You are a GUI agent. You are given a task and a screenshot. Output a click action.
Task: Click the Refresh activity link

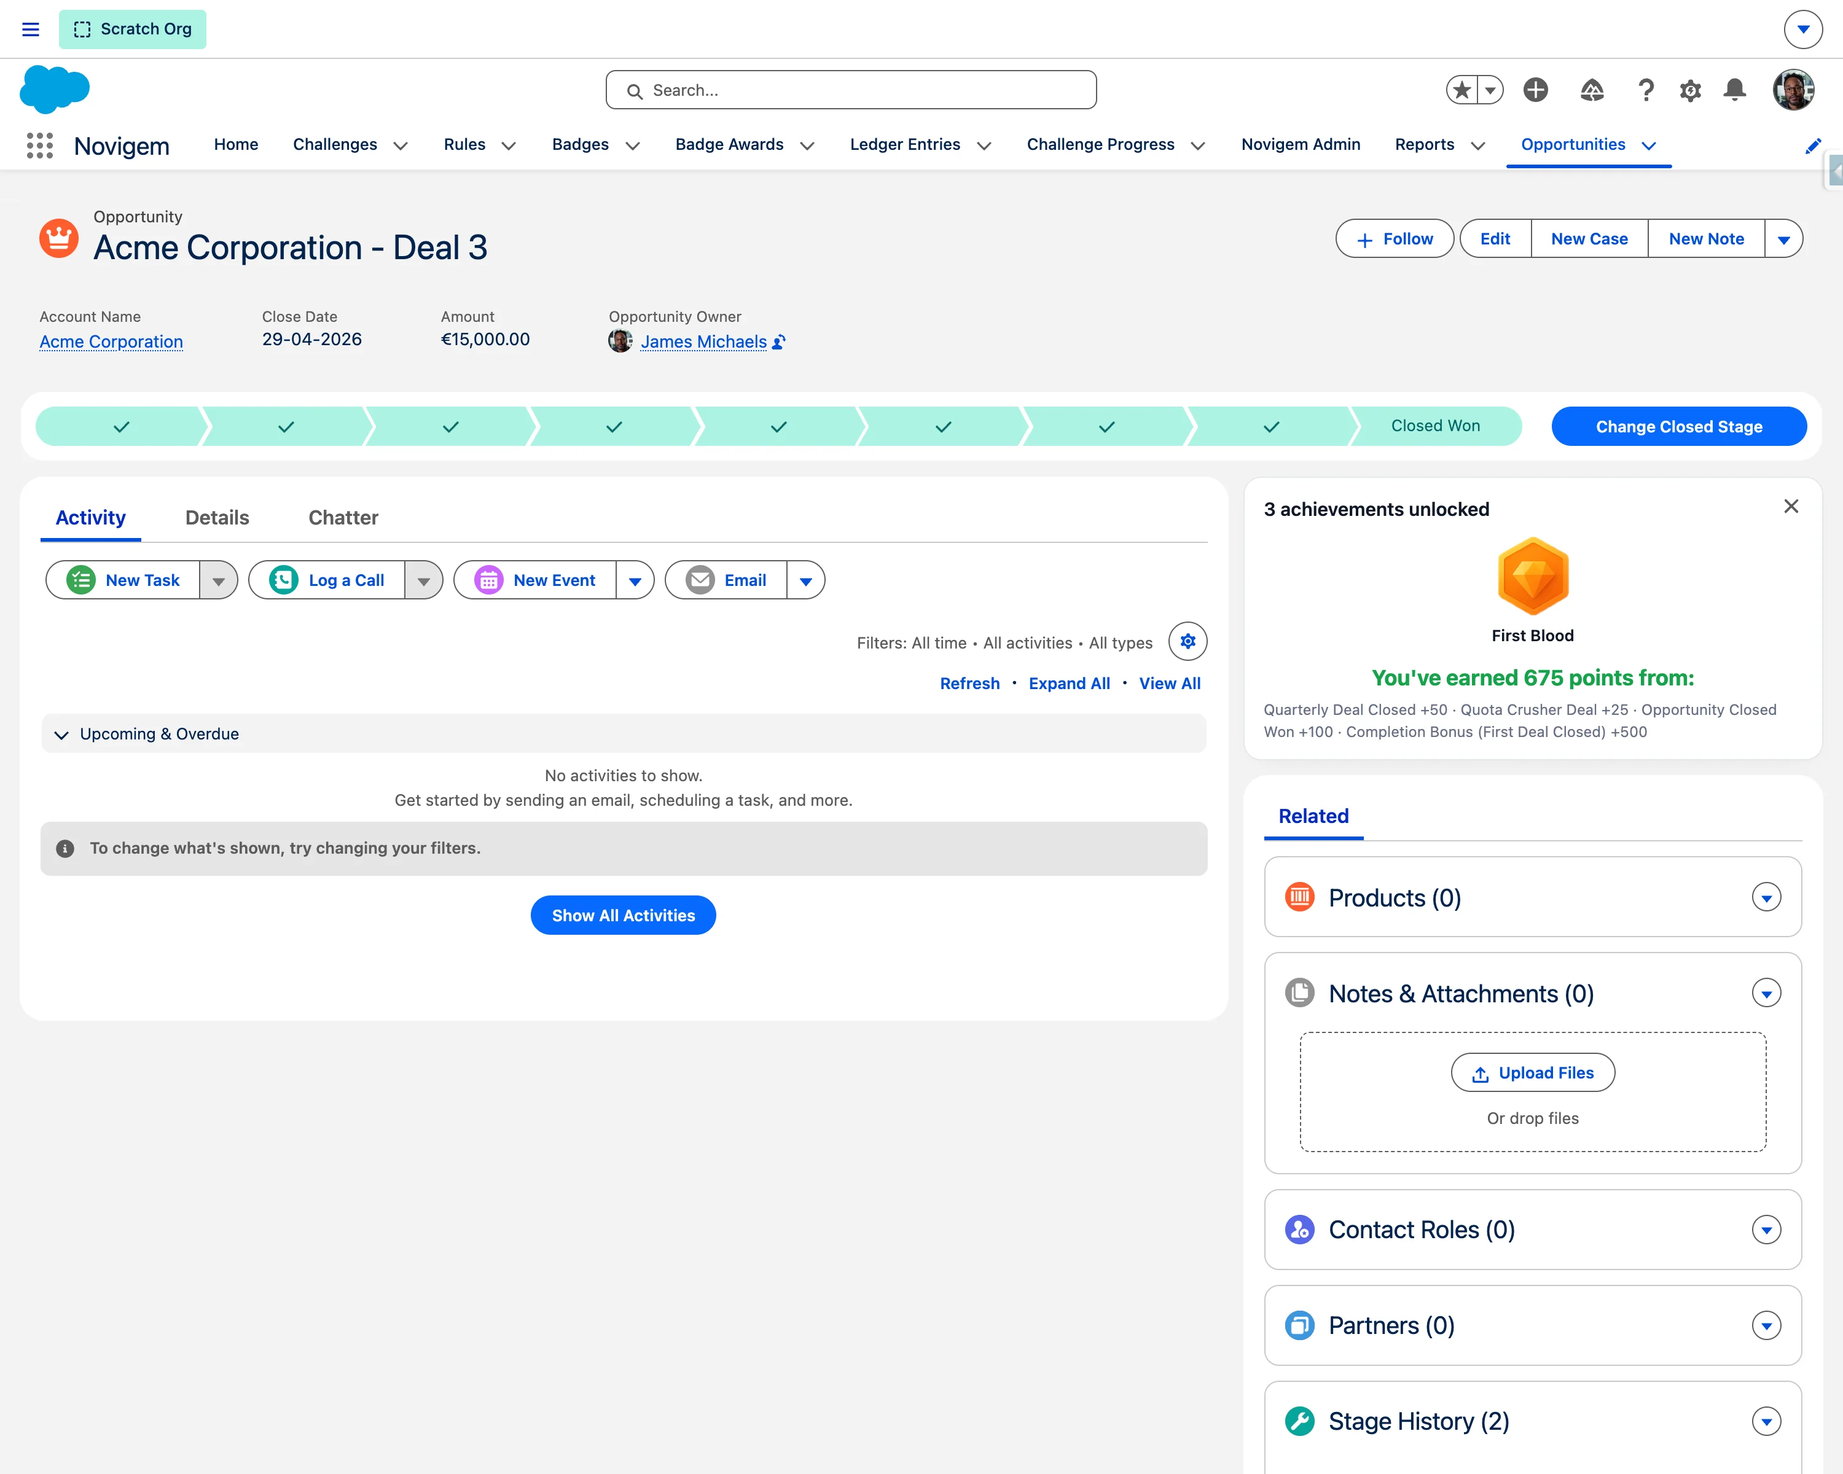969,684
